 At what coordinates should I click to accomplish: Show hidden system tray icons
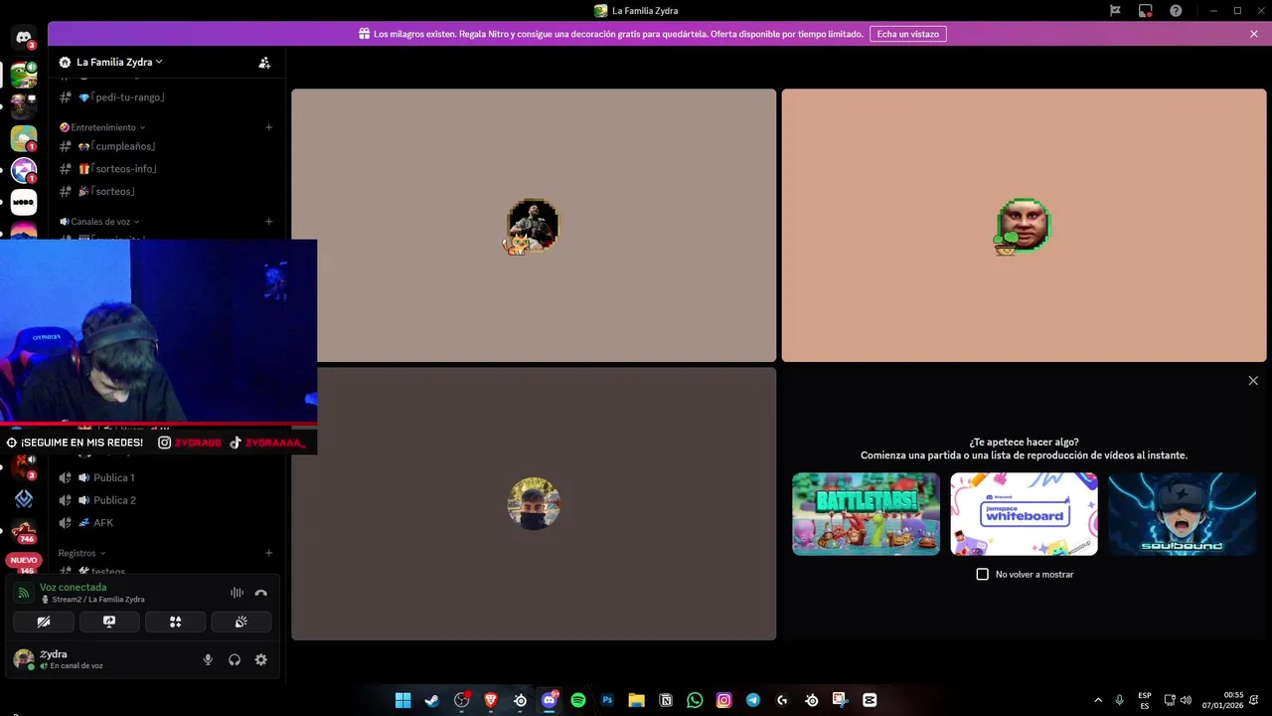tap(1098, 700)
